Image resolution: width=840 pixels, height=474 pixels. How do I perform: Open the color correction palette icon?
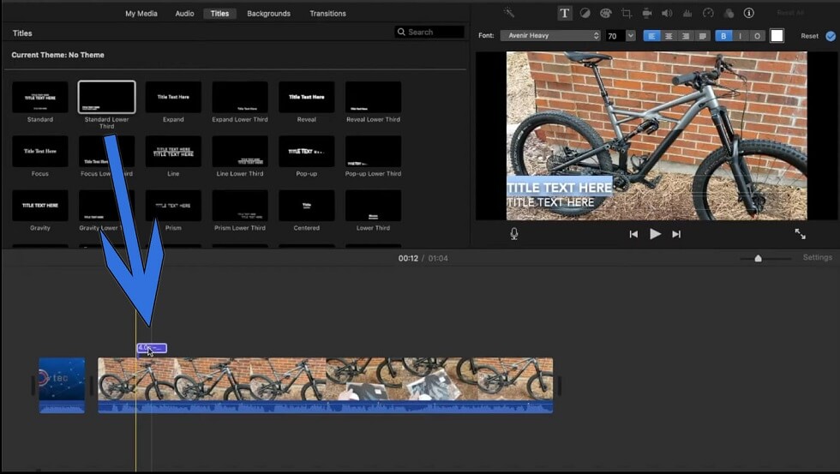(605, 13)
